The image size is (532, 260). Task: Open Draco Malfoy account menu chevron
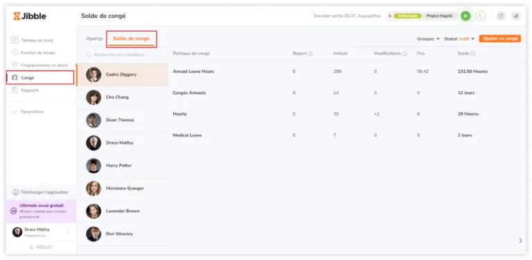(x=67, y=232)
